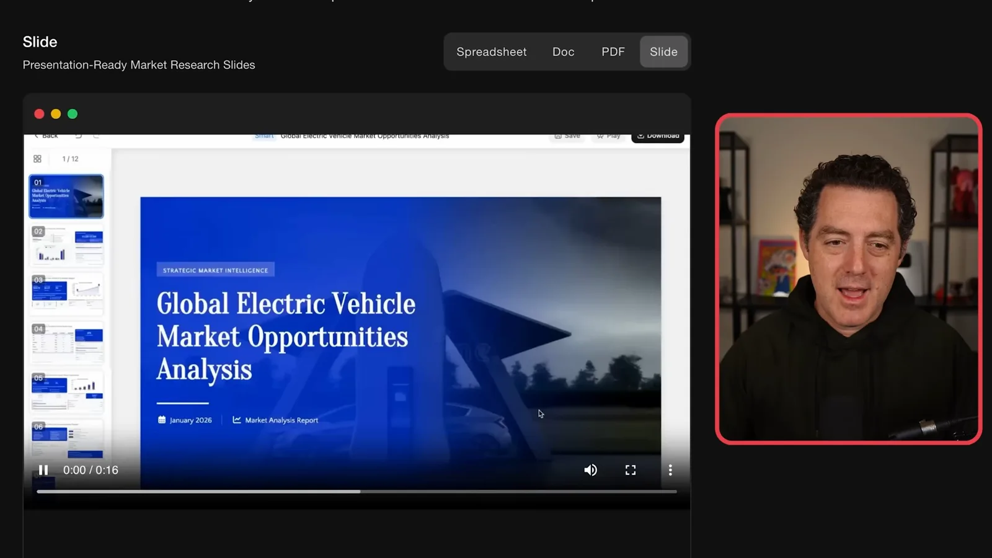Select slide 01 thumbnail
Image resolution: width=992 pixels, height=558 pixels.
66,197
